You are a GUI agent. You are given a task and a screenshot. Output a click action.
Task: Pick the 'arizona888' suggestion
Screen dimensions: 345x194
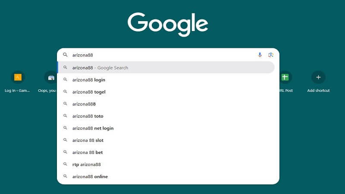pyautogui.click(x=84, y=104)
